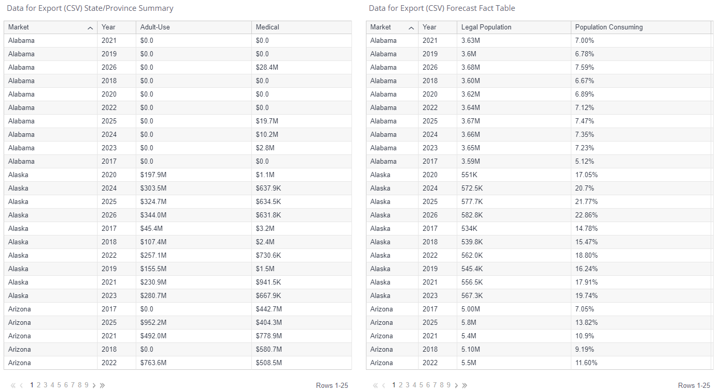Go to previous page in Forecast Fact Table
The width and height of the screenshot is (721, 392).
384,385
